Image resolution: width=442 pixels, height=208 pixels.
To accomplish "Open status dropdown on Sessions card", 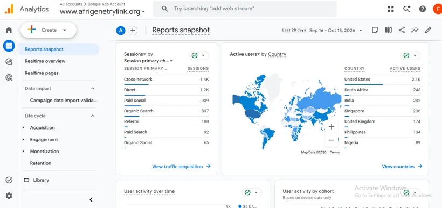I will tap(199, 56).
